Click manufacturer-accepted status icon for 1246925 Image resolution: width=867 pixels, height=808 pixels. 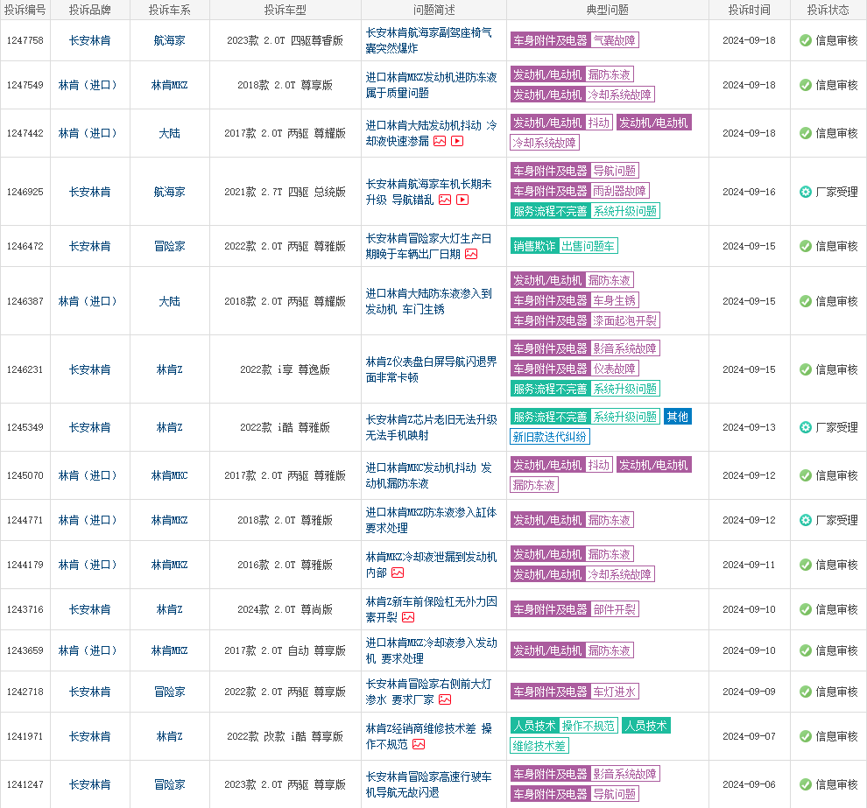point(806,192)
